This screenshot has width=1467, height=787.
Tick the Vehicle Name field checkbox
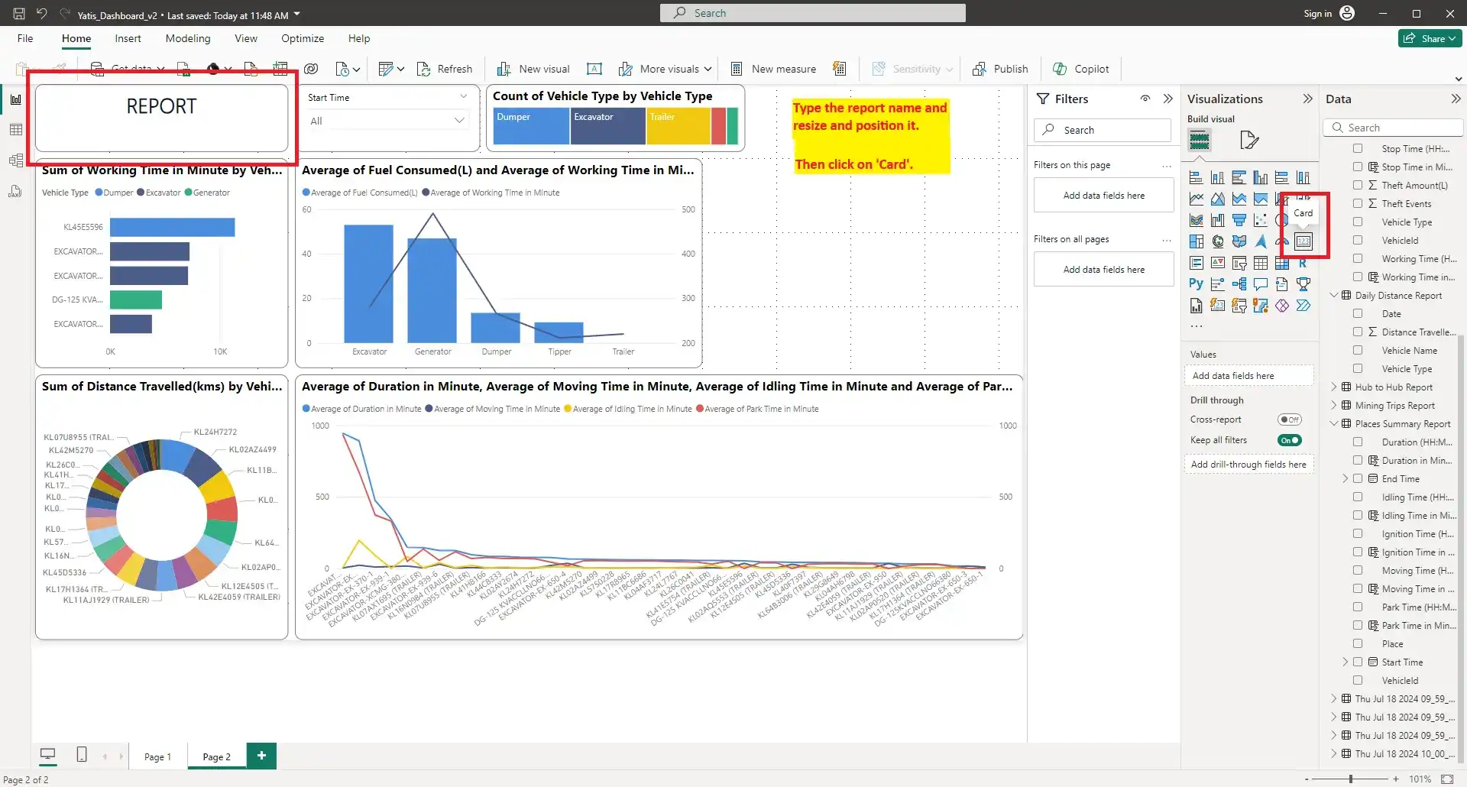pyautogui.click(x=1358, y=350)
